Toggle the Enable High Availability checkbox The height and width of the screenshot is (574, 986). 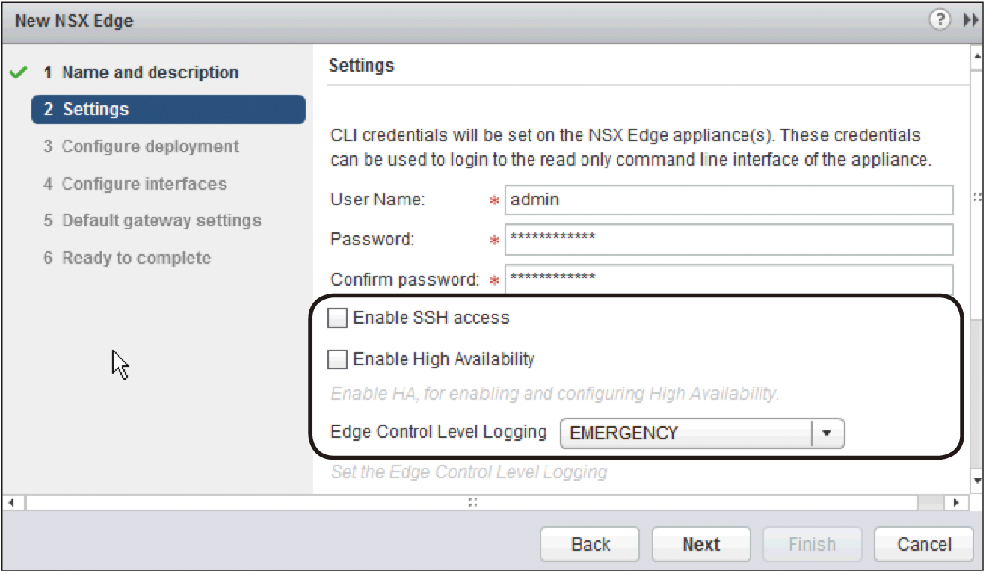pos(338,360)
